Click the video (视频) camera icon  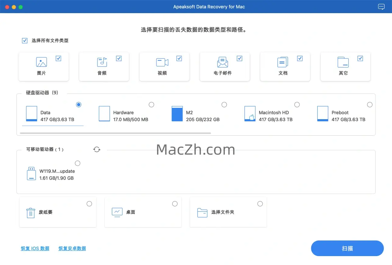coord(162,62)
